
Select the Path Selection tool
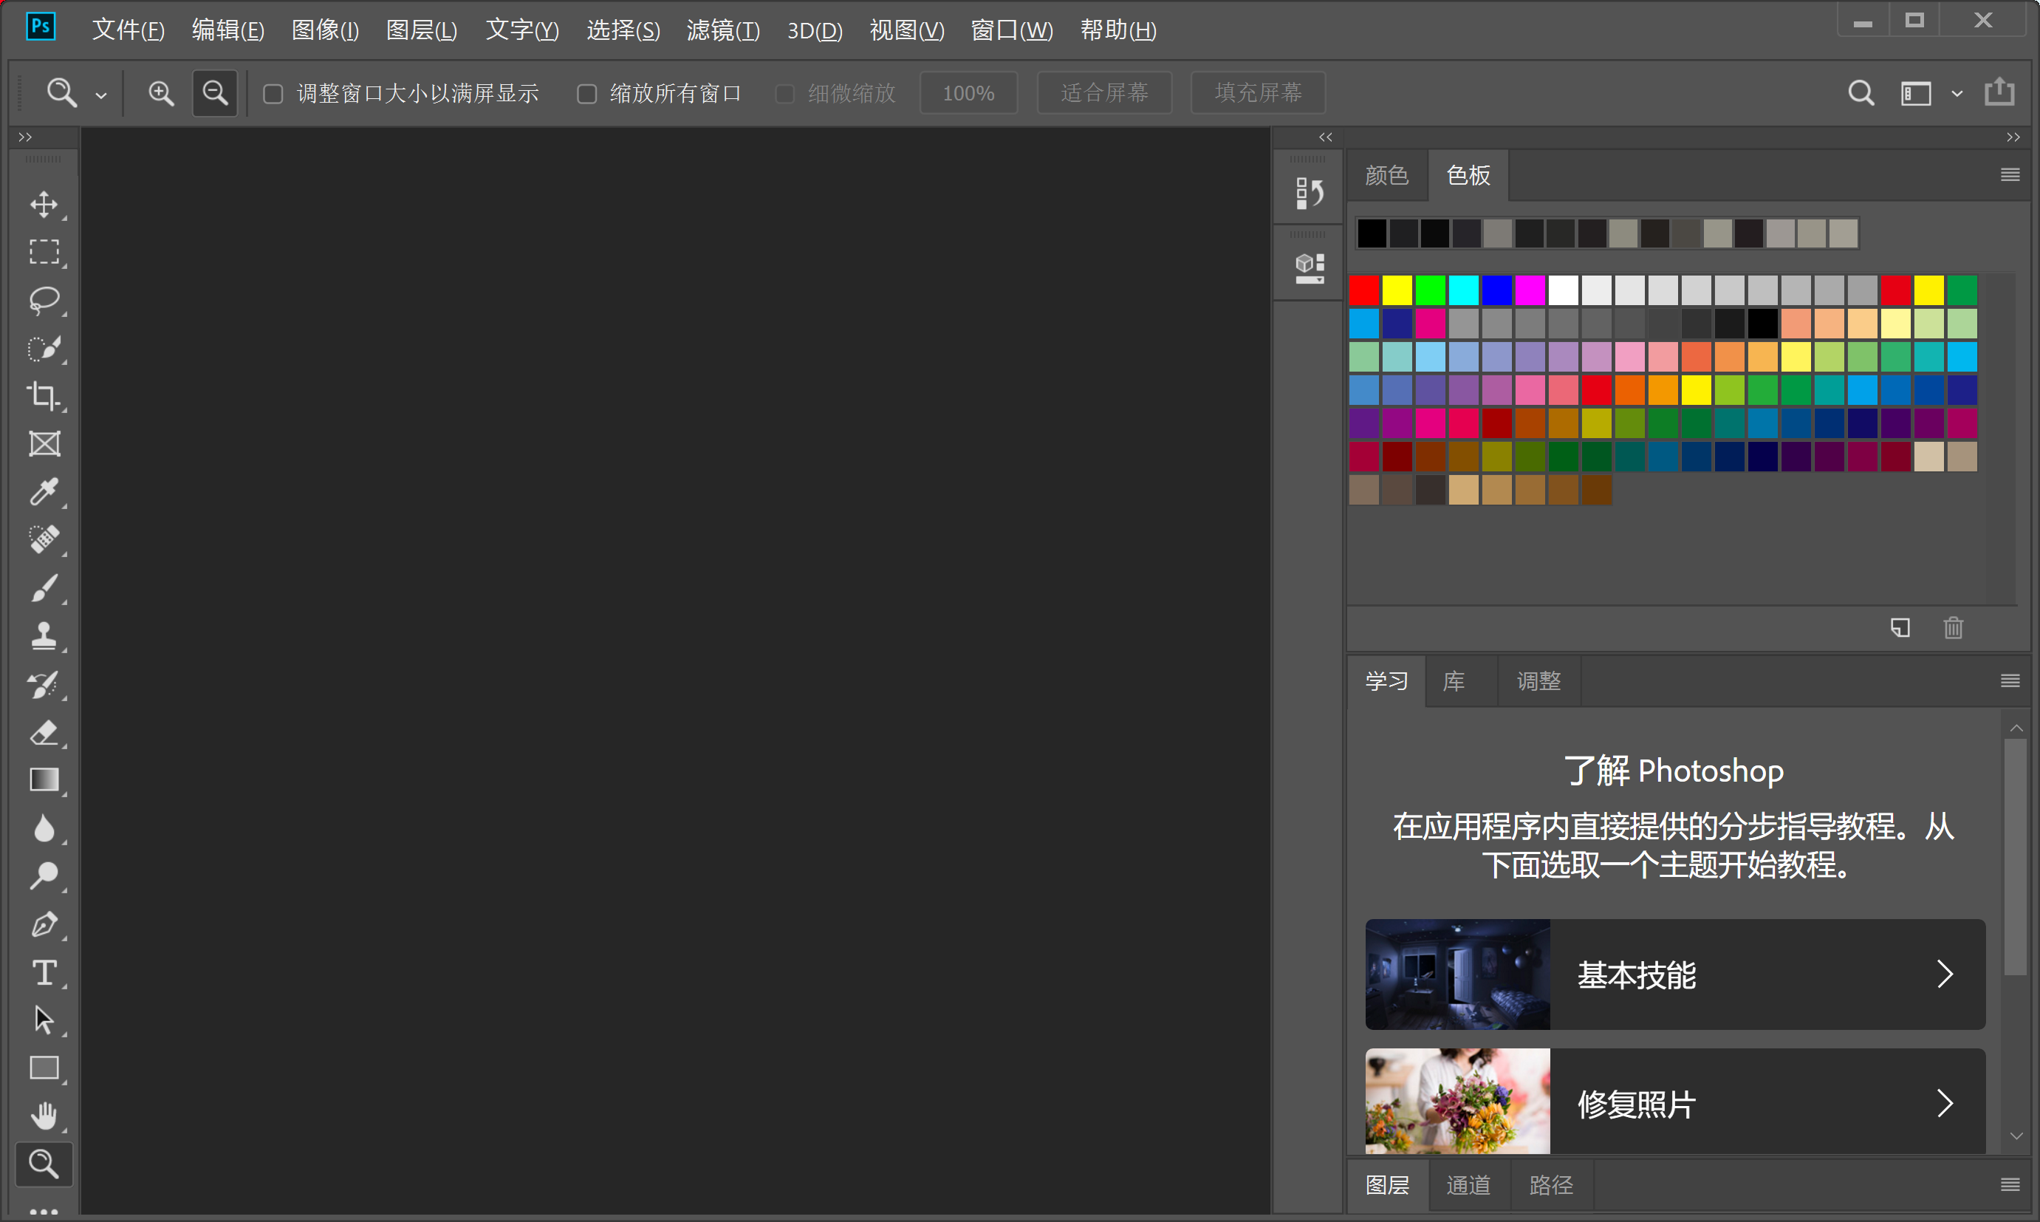(x=44, y=1020)
